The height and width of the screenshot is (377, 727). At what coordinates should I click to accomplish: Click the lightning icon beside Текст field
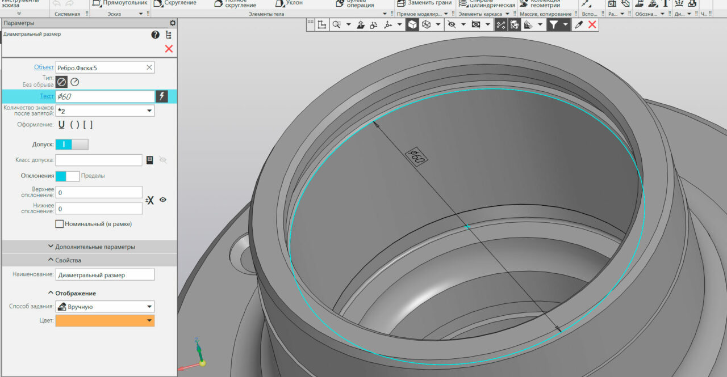162,96
